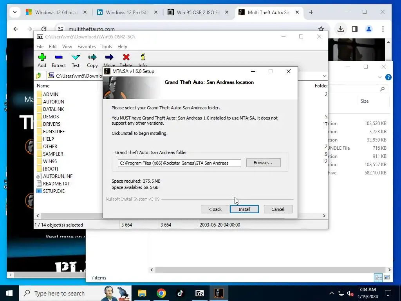This screenshot has width=401, height=301.
Task: Click Install in the MTA:SA setup
Action: 244,209
